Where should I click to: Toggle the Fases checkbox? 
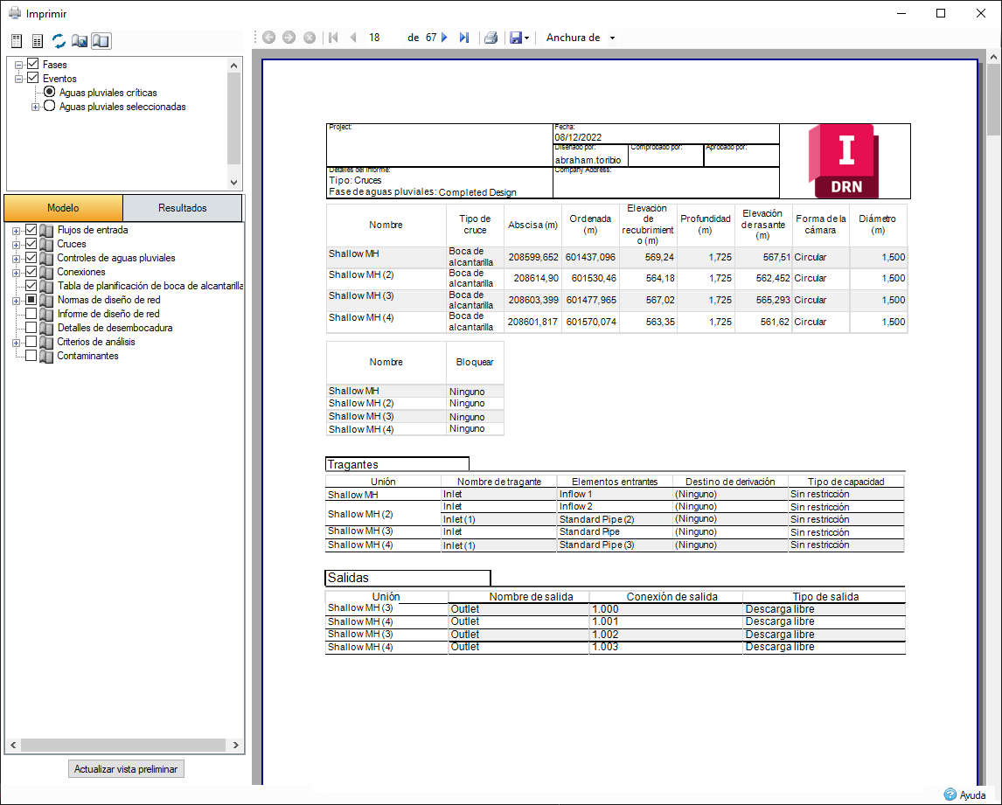pos(33,64)
